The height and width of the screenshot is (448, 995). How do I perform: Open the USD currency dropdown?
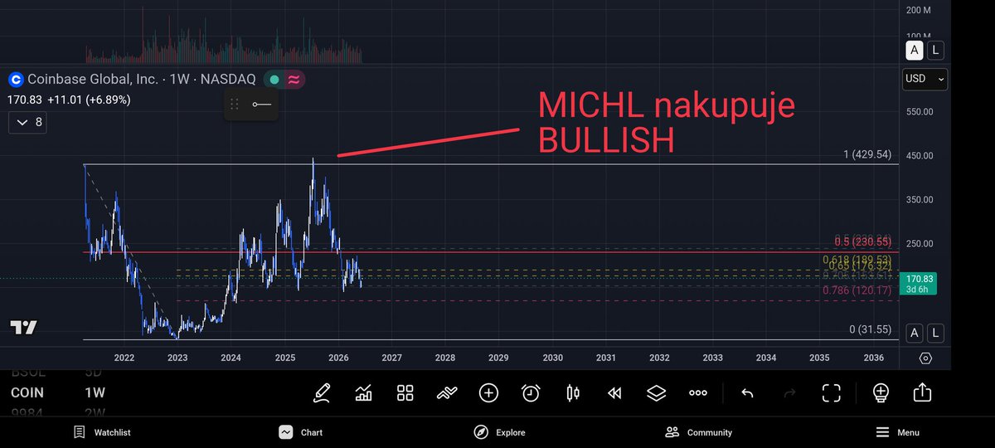(x=925, y=79)
